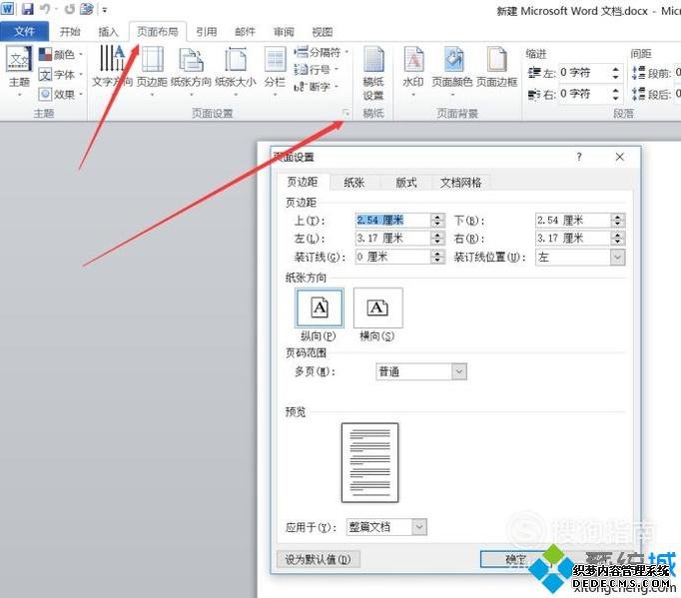Open theme 效果 options
Screen dimensions: 681x598
pyautogui.click(x=60, y=94)
